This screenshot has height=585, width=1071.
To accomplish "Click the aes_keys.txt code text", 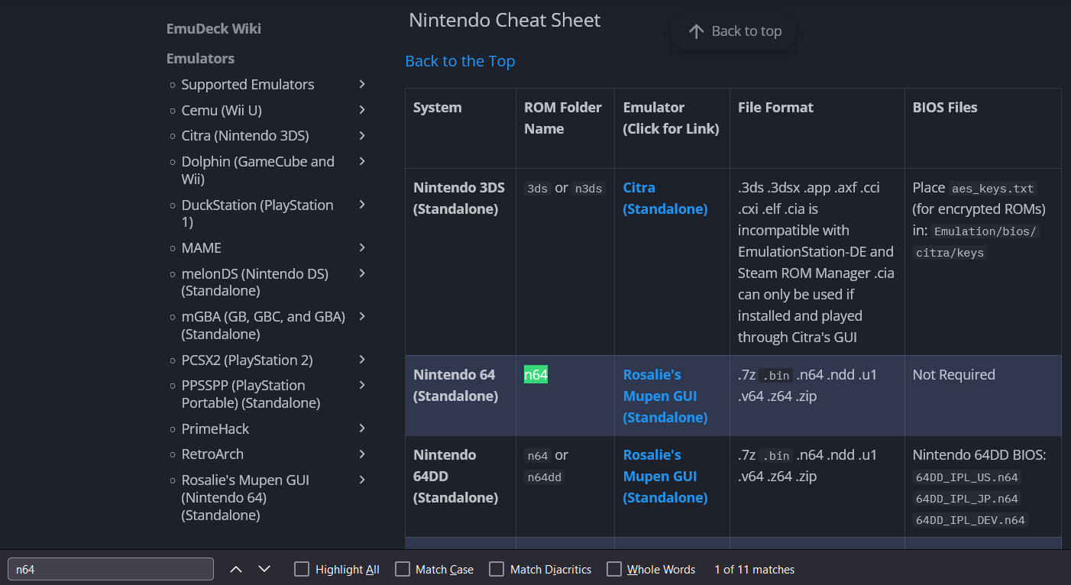I will click(992, 188).
